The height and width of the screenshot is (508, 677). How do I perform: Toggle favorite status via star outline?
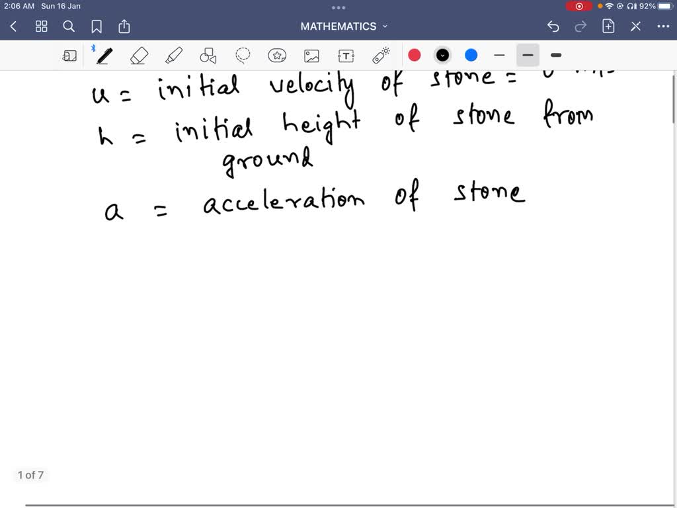(x=277, y=55)
